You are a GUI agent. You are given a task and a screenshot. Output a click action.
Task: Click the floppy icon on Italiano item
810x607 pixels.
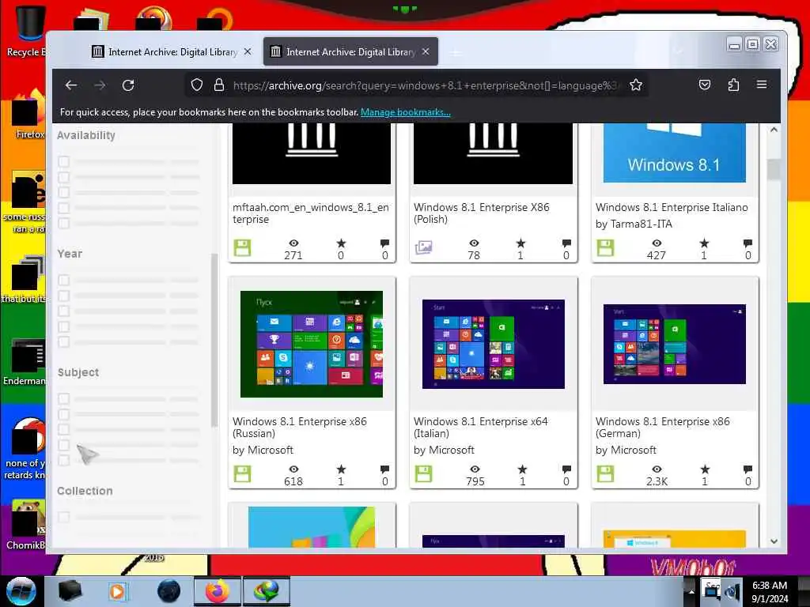605,248
